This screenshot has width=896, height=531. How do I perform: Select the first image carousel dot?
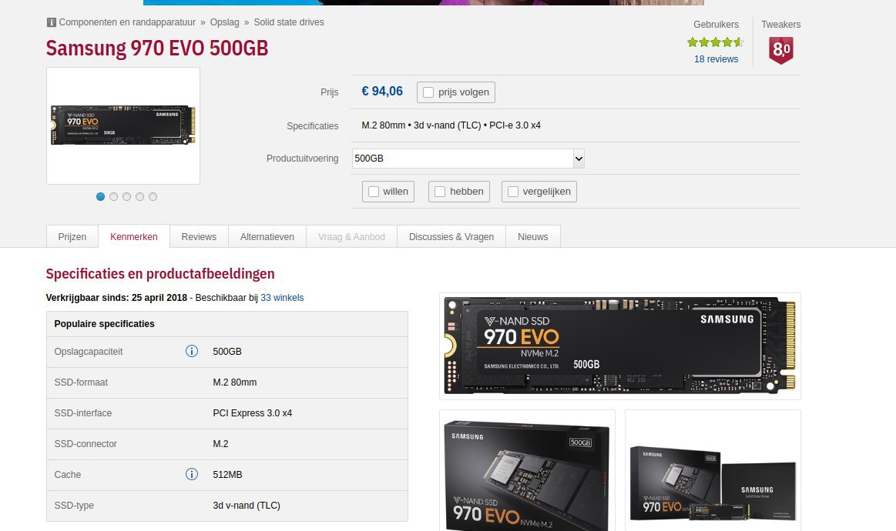pyautogui.click(x=101, y=196)
